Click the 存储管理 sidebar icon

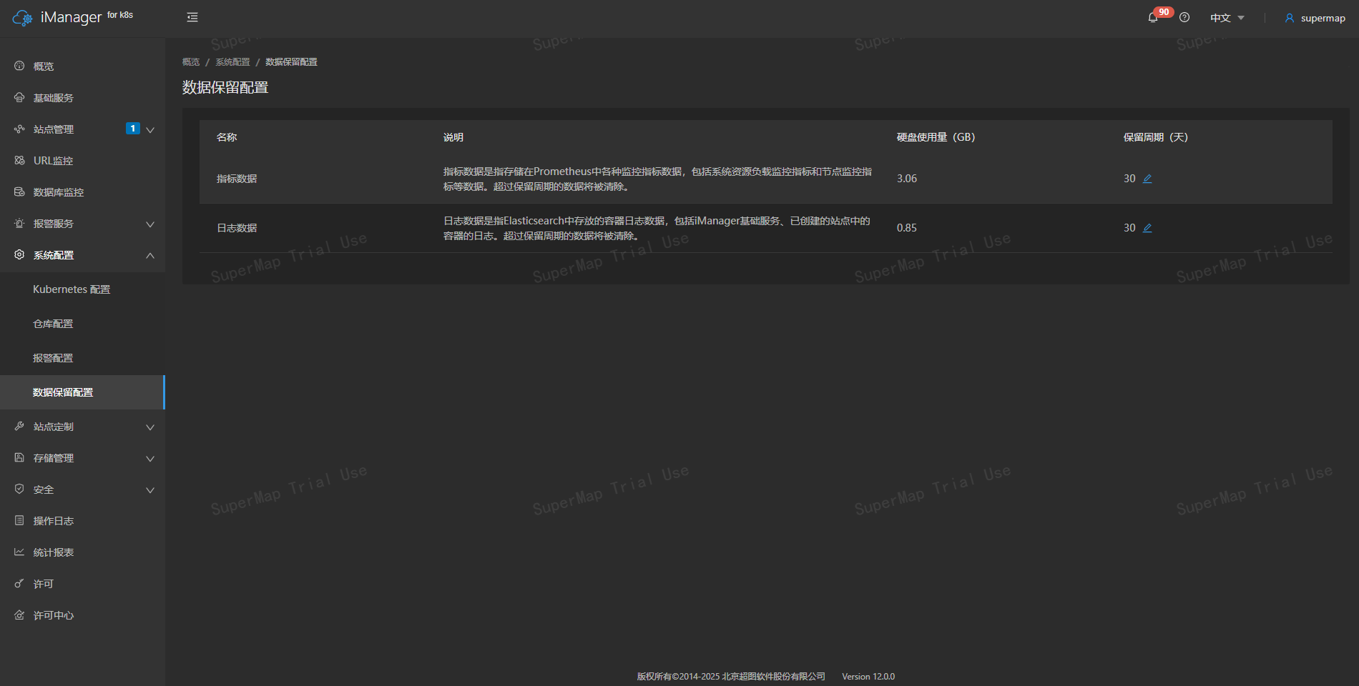(19, 457)
